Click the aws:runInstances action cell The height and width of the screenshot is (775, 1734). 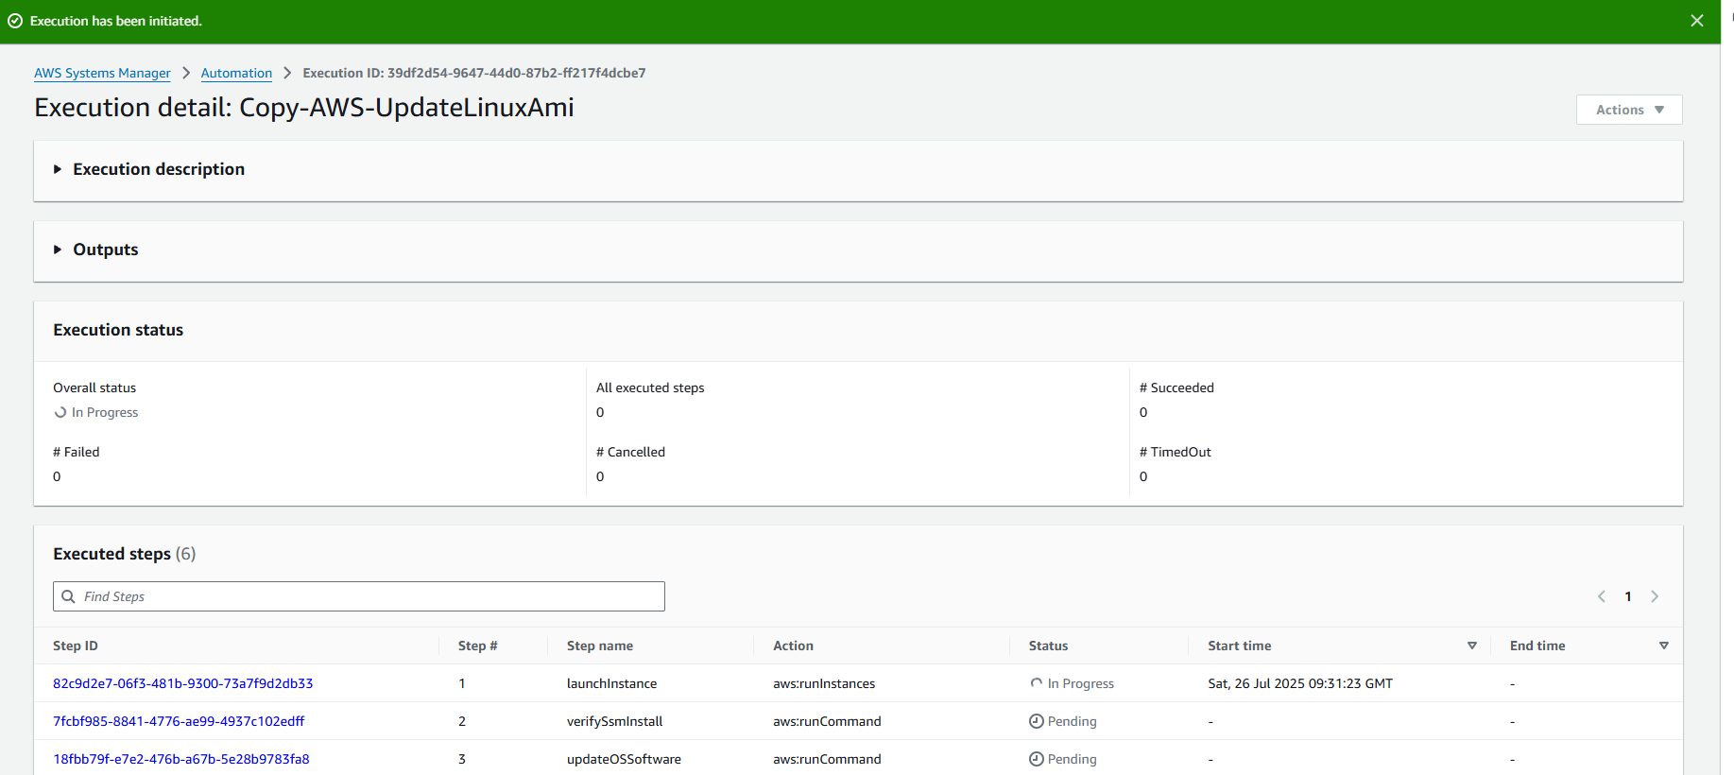tap(824, 683)
